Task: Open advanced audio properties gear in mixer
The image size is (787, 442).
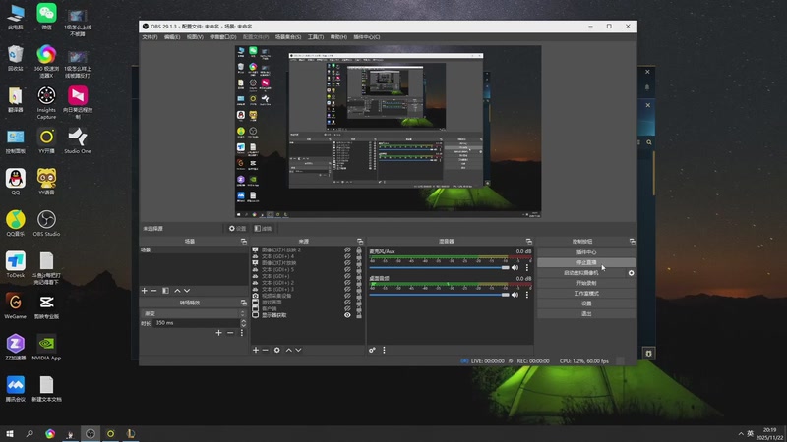Action: tap(372, 350)
